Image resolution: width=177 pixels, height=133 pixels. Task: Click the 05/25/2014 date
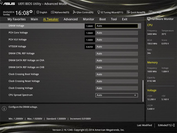click(9, 12)
